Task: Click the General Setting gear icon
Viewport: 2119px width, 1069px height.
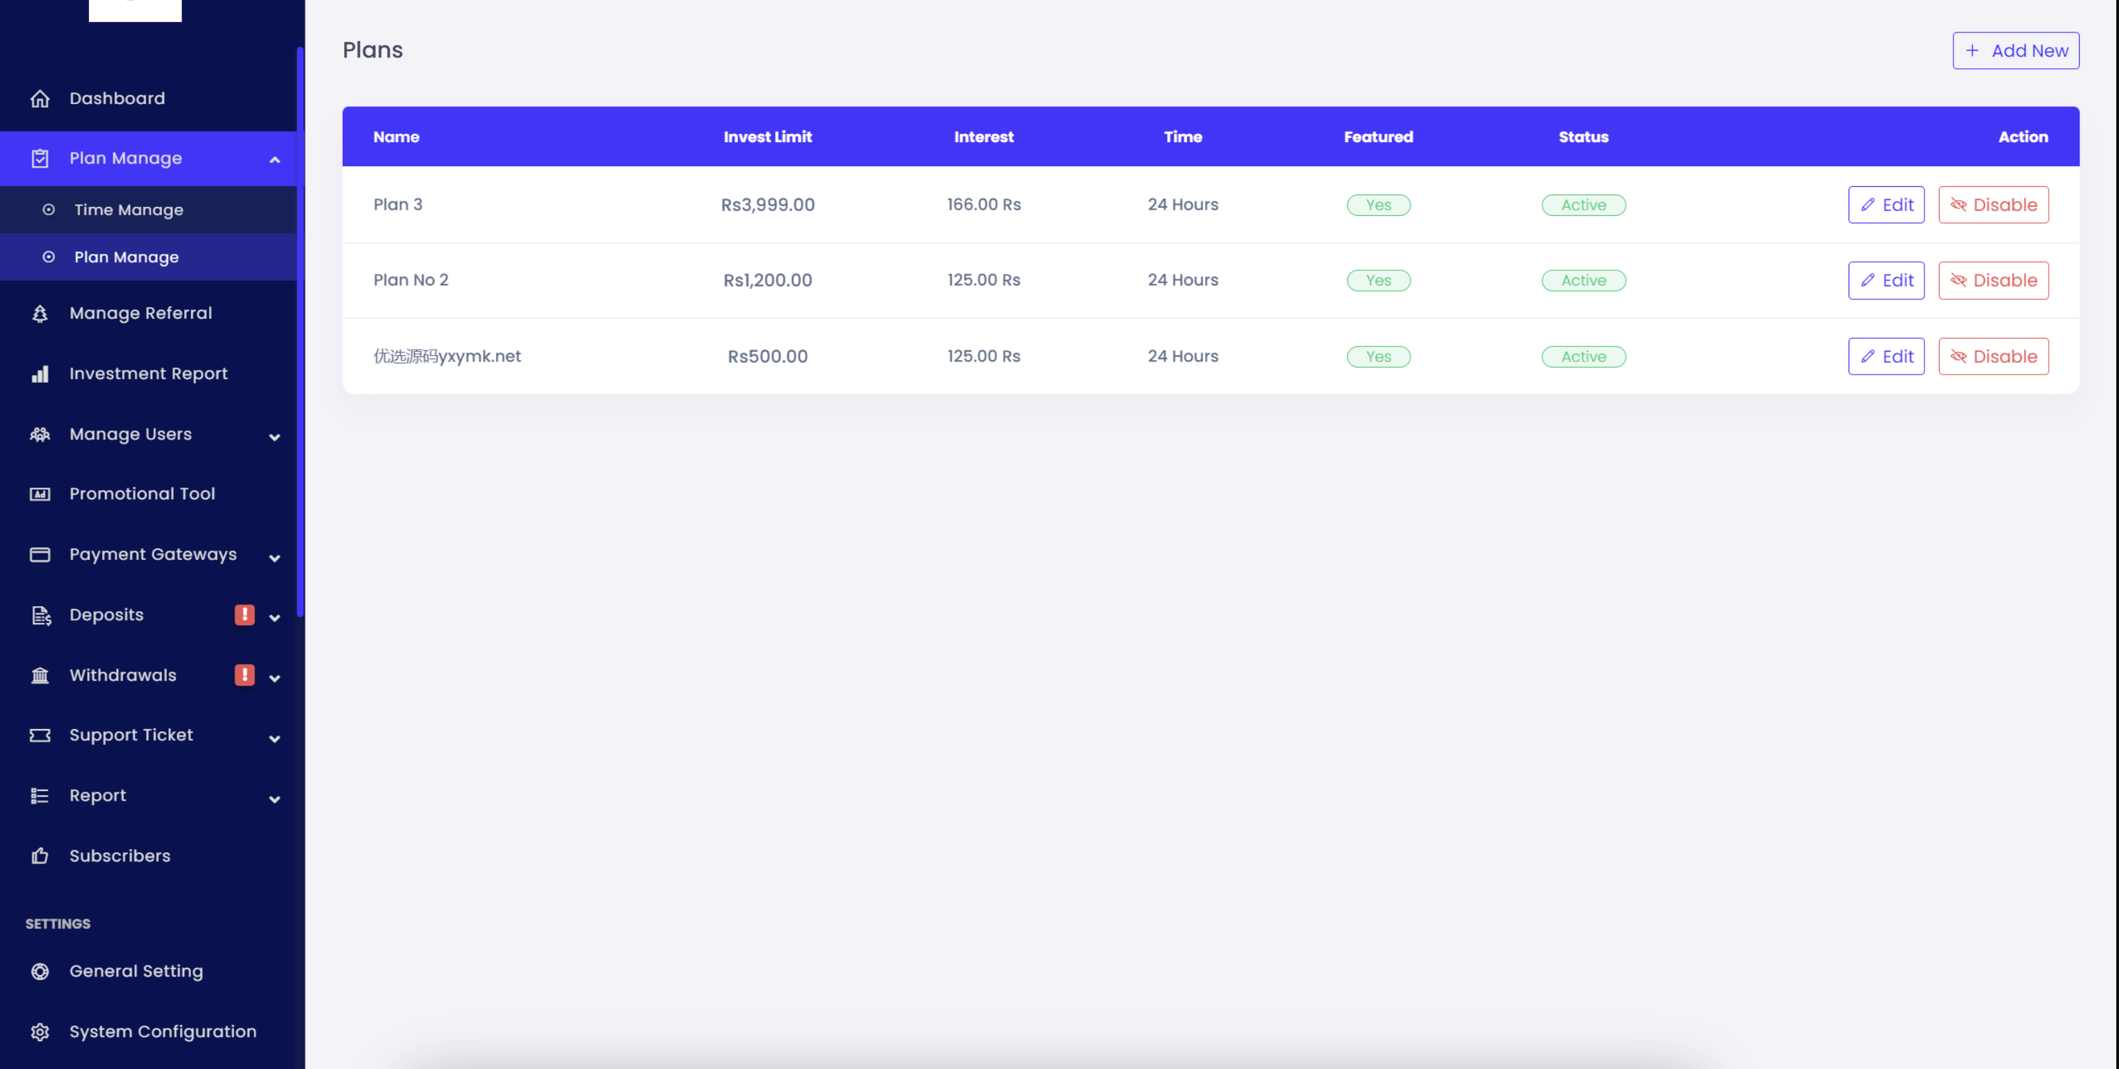Action: pos(38,971)
